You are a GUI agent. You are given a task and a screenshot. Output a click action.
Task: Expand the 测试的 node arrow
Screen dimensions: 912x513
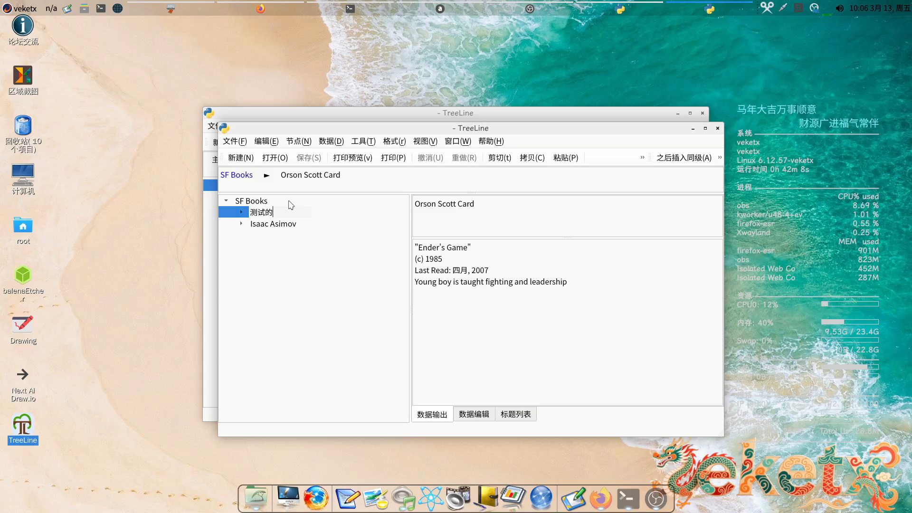point(241,212)
